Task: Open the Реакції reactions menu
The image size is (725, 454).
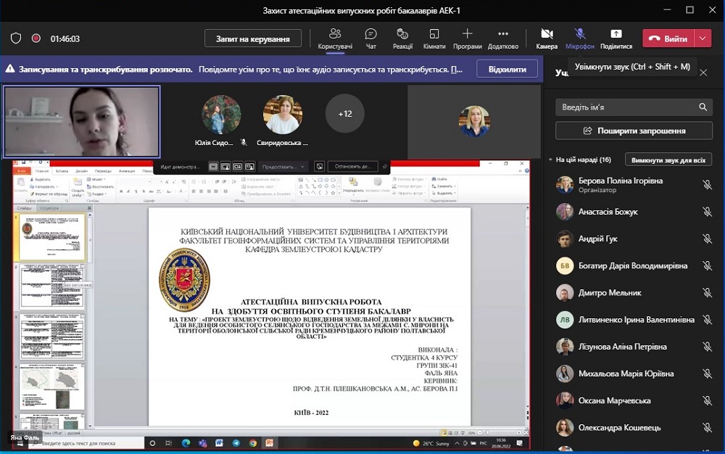Action: point(402,39)
